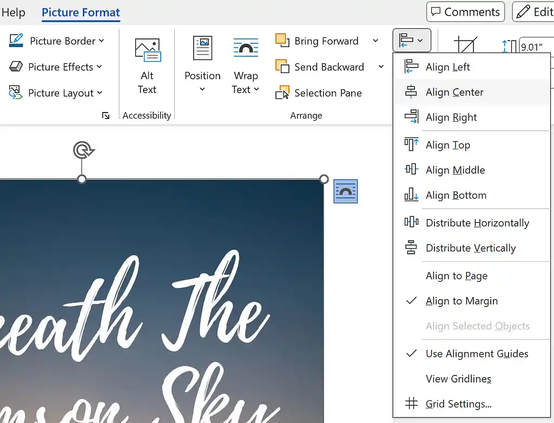Image resolution: width=554 pixels, height=423 pixels.
Task: Expand the Picture Layout dropdown arrow
Action: 100,92
